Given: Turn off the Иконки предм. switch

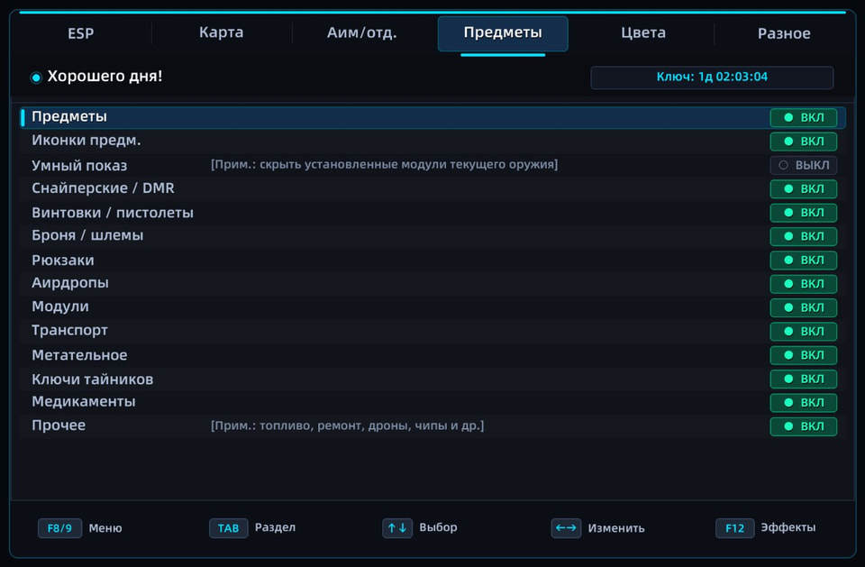Looking at the screenshot, I should (803, 142).
